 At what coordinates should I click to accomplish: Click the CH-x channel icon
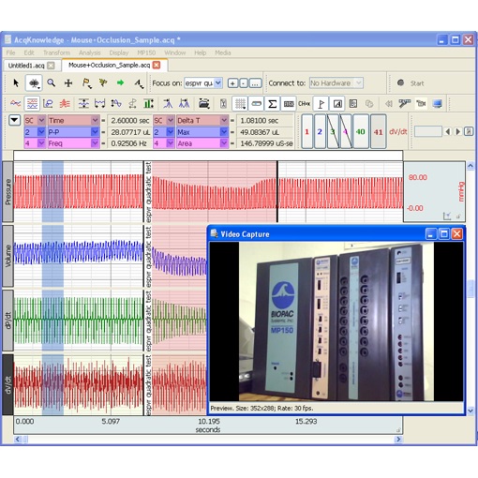tap(304, 103)
